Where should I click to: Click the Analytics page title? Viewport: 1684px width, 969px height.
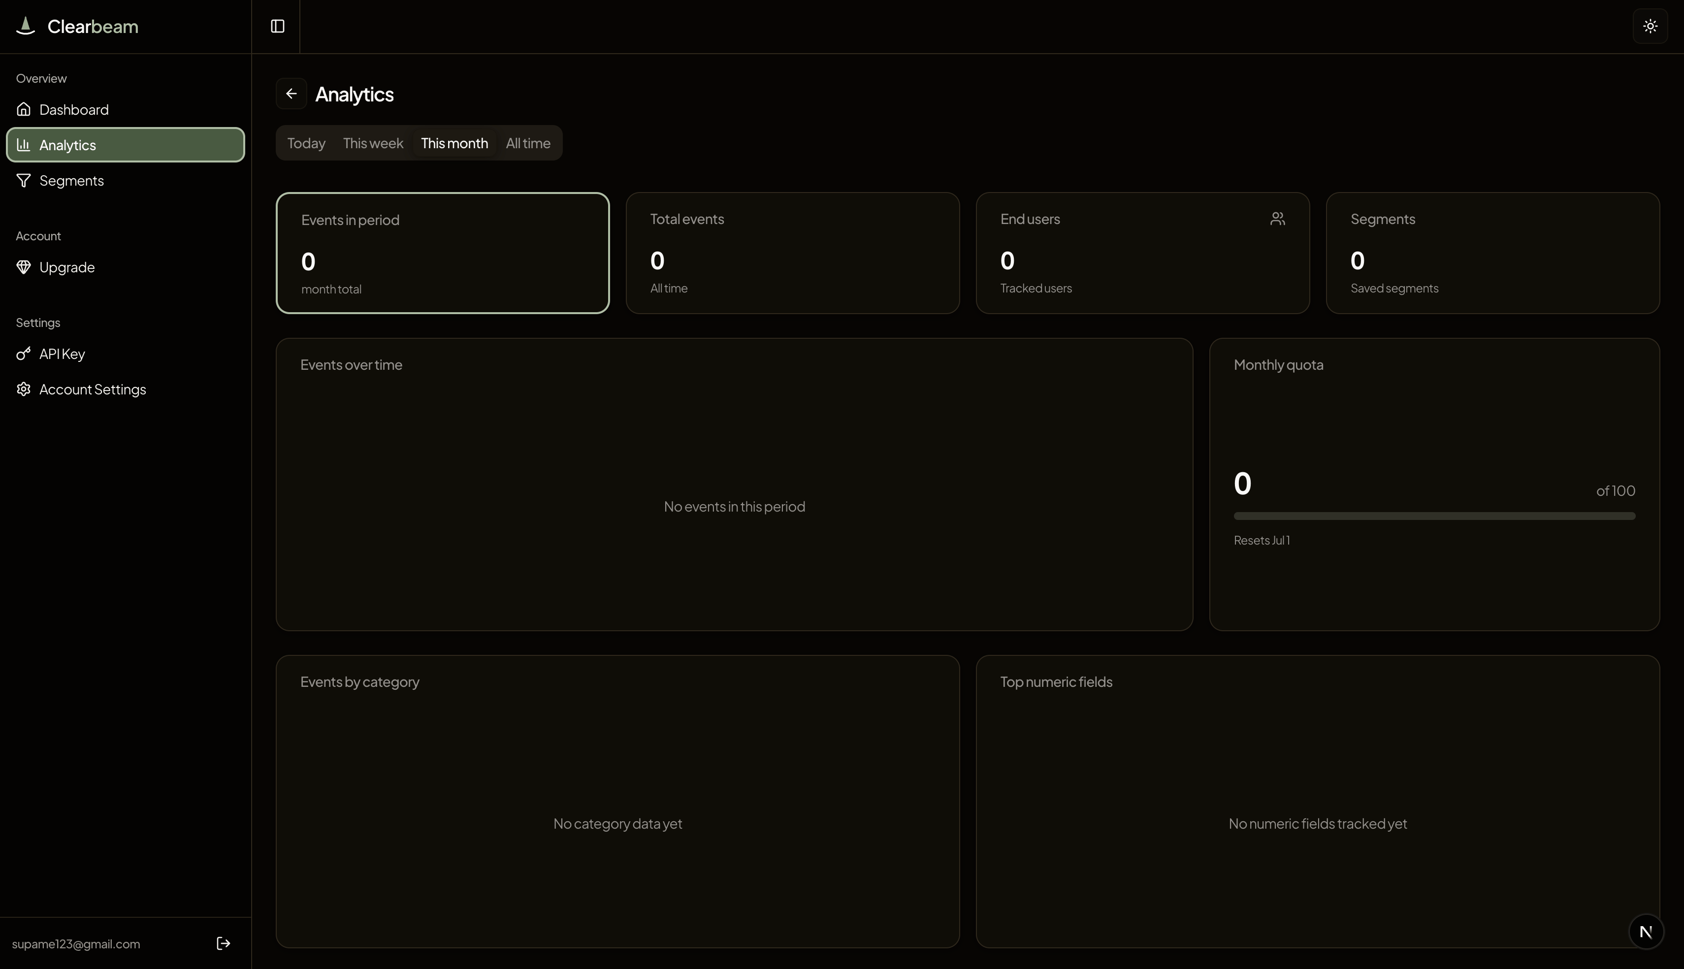click(x=355, y=95)
